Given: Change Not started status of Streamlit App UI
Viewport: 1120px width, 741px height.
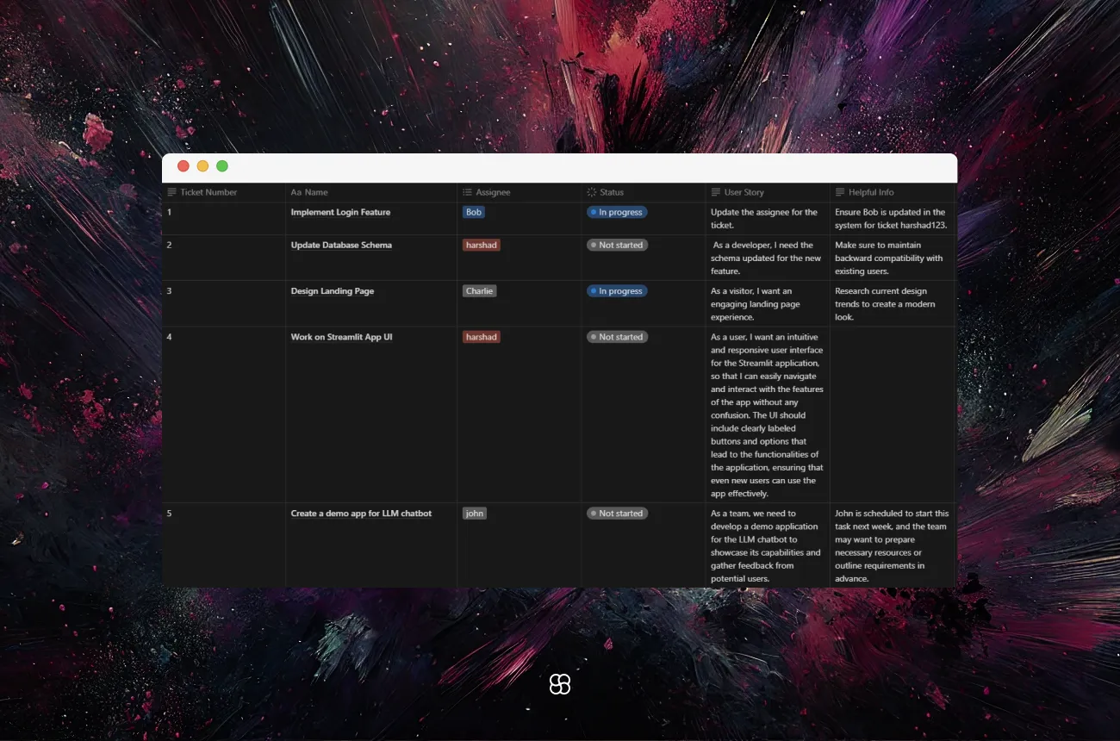Looking at the screenshot, I should coord(617,337).
